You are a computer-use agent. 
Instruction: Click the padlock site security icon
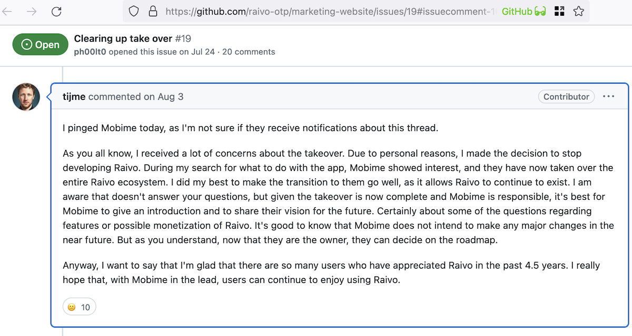click(153, 11)
